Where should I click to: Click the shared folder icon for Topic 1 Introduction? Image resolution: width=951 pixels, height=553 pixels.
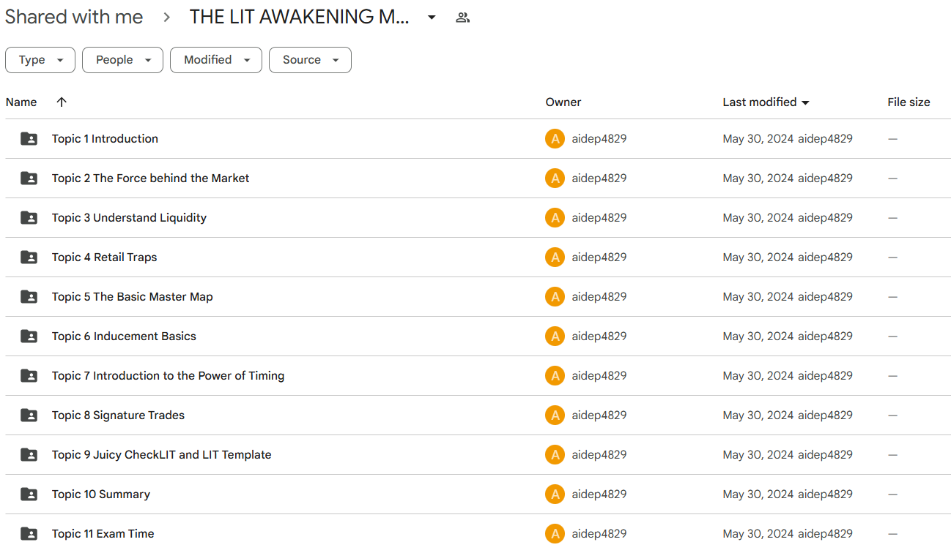29,138
